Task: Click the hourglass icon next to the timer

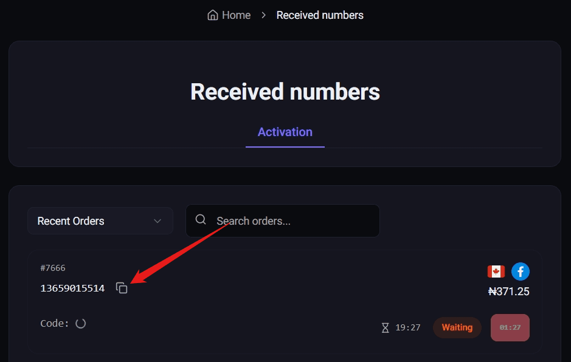Action: (386, 327)
